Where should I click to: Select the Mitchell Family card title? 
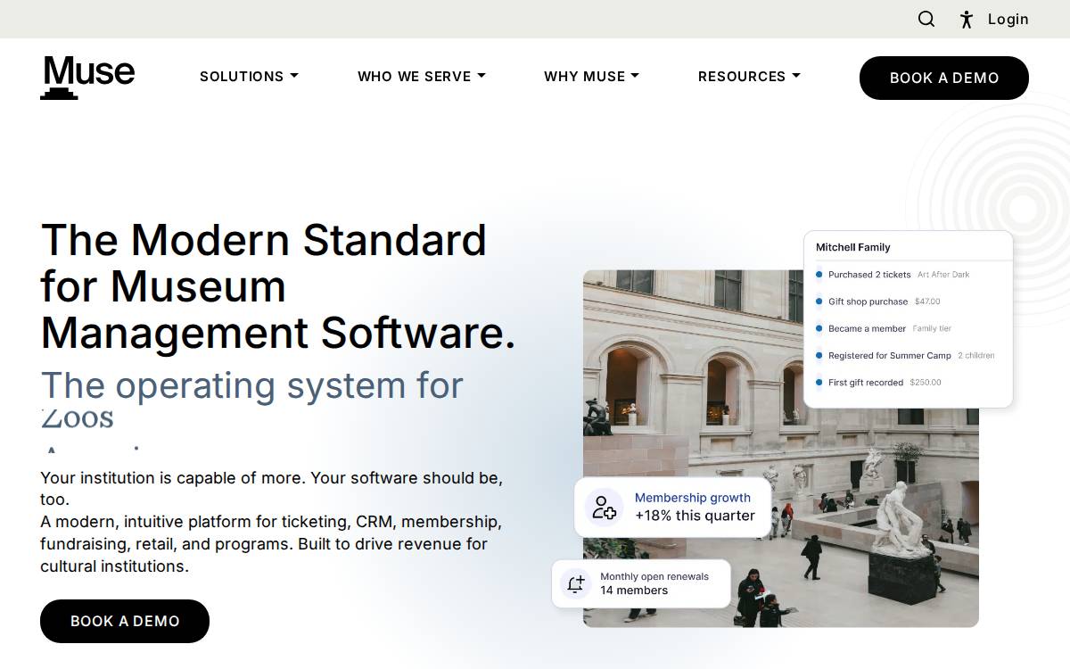[853, 247]
